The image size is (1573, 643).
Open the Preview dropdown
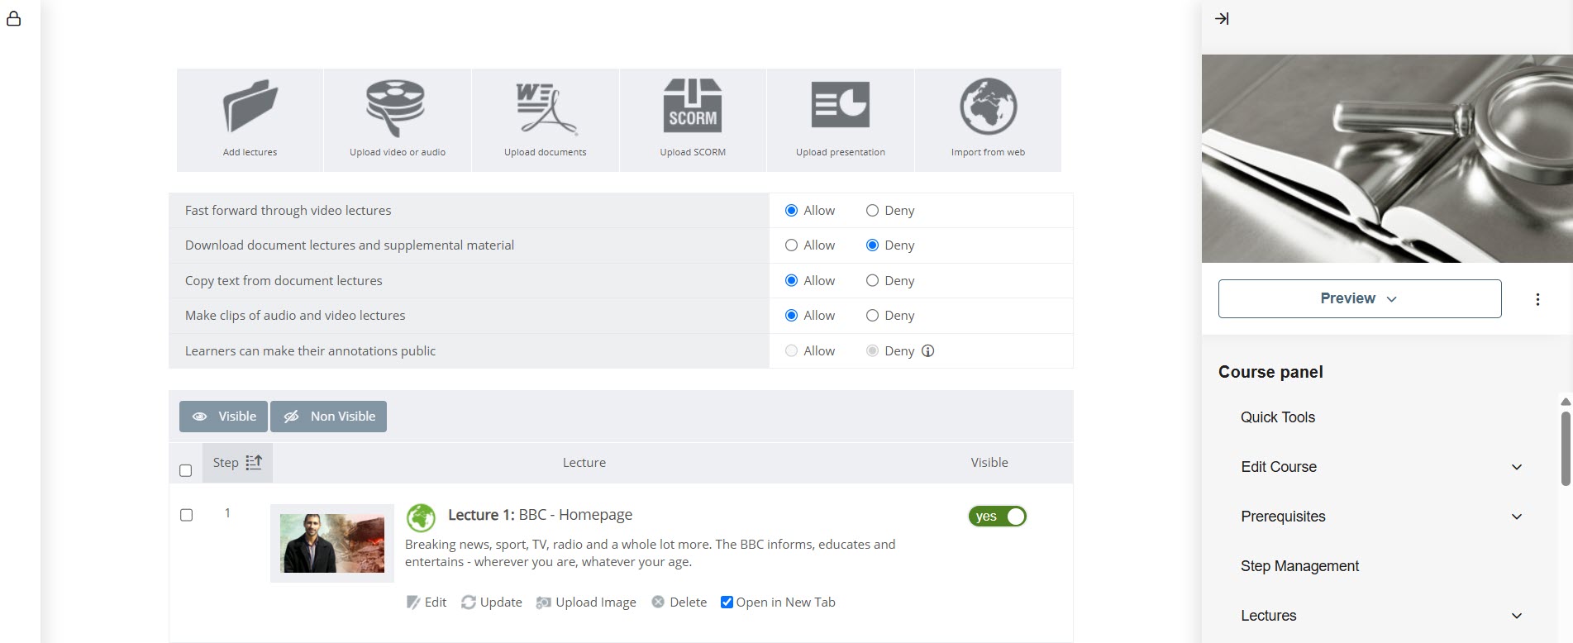(x=1359, y=298)
